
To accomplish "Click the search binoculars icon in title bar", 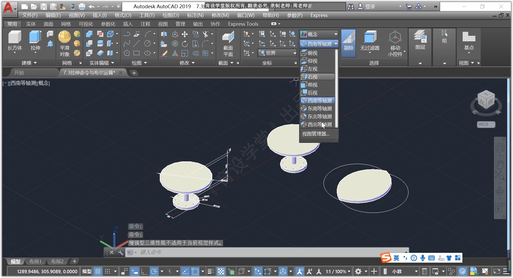I will (x=351, y=7).
